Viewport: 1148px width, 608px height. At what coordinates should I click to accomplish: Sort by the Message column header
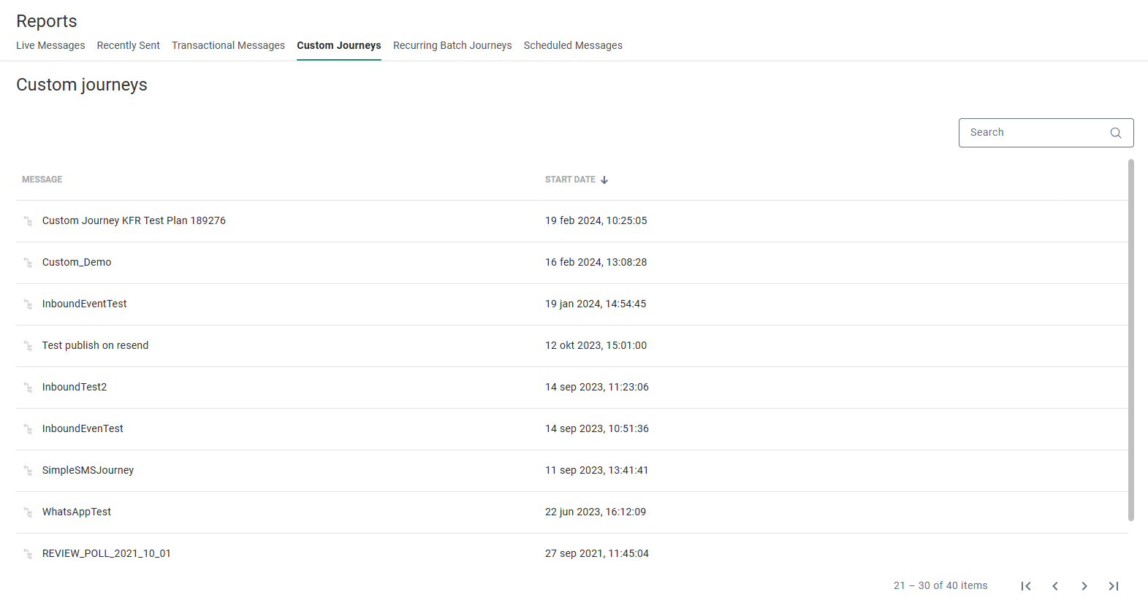[42, 180]
